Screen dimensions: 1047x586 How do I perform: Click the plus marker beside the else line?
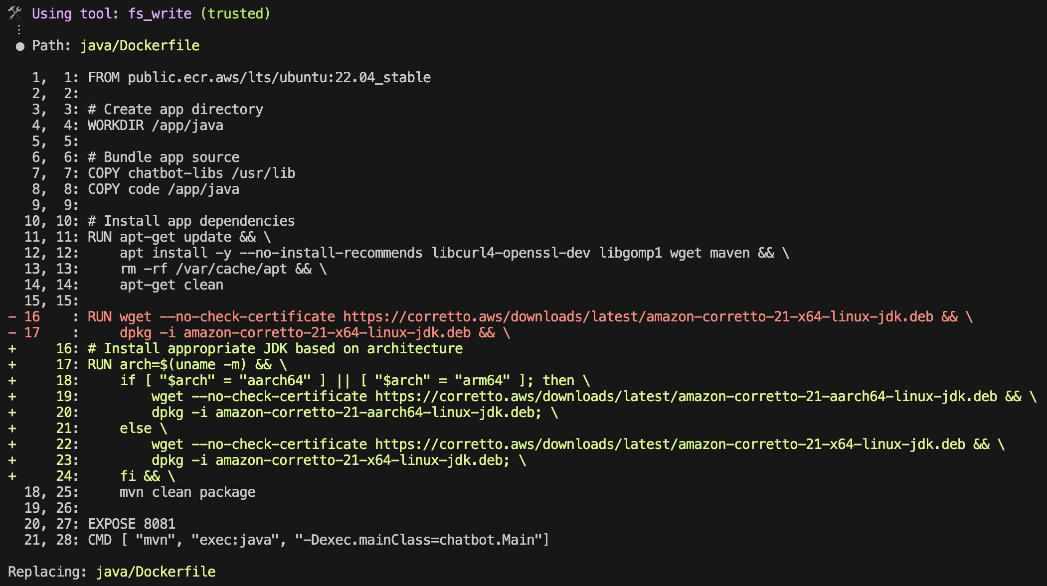point(12,429)
